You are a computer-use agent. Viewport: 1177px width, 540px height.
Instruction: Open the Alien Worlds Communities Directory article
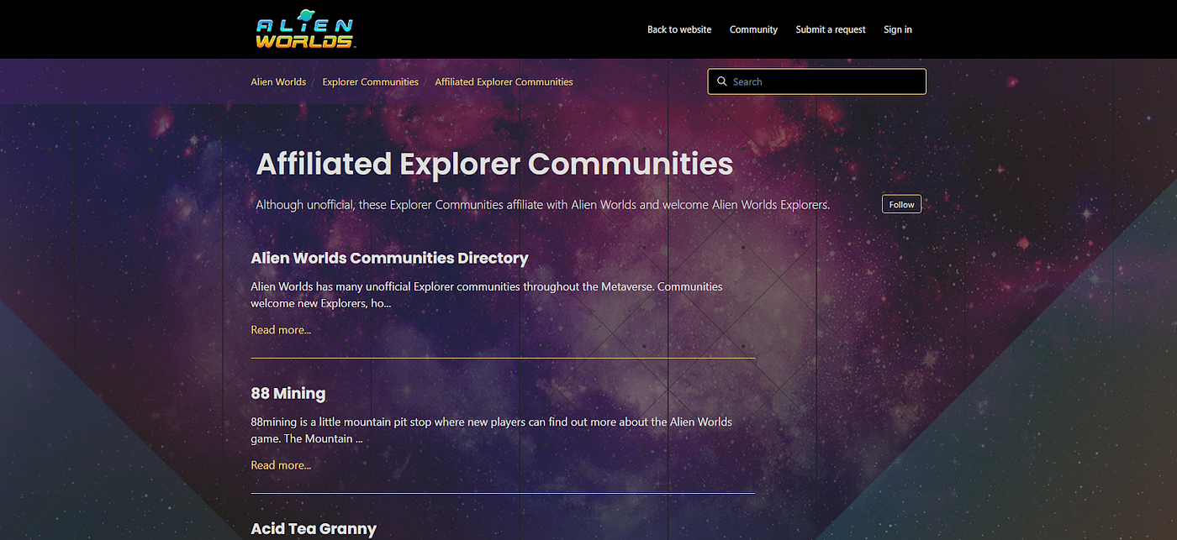[x=389, y=258]
